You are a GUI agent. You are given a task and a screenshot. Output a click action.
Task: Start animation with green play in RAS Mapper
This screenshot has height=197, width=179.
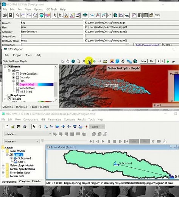pos(168,61)
